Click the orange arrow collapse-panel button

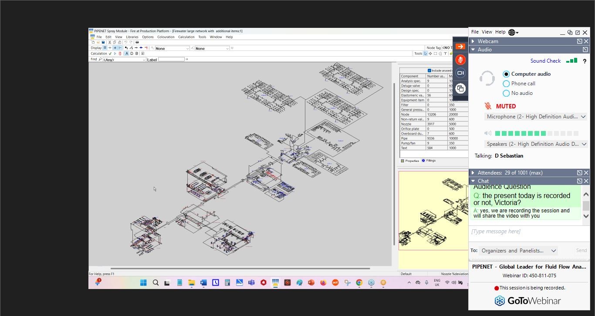(460, 46)
